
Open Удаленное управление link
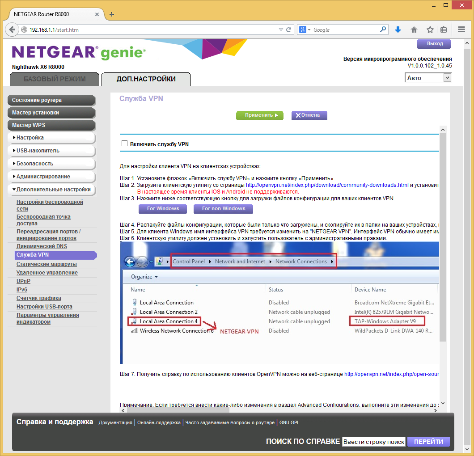47,273
